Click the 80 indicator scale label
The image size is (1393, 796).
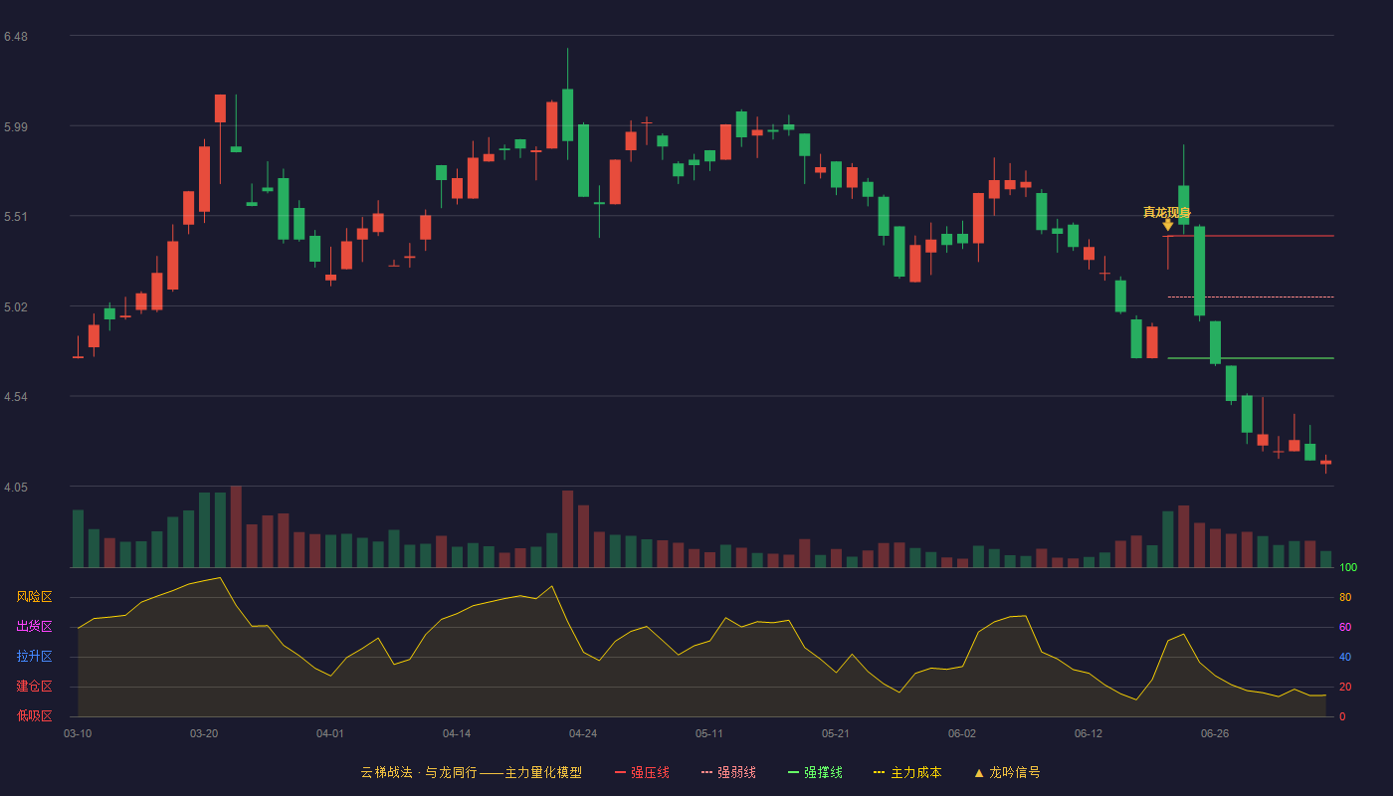1345,597
